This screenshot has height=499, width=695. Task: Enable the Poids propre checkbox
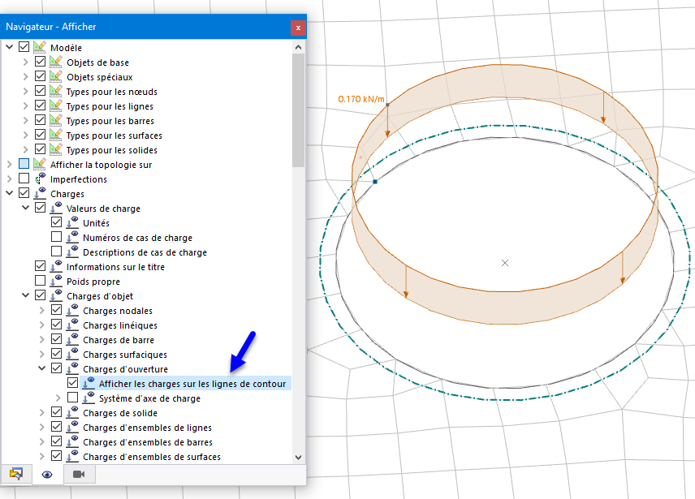tap(41, 280)
